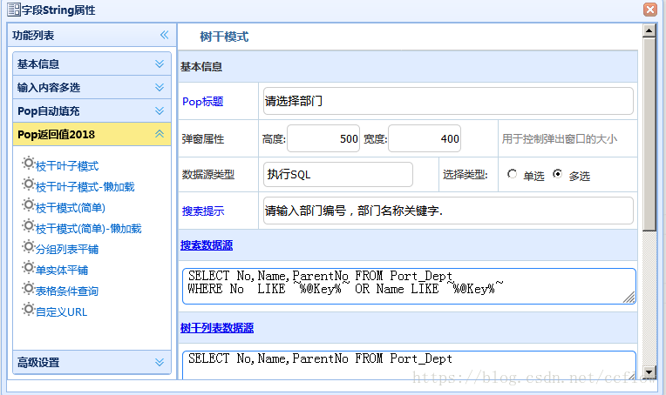Click the window icon in the 字段String属性 title bar
The image size is (666, 395).
(14, 10)
